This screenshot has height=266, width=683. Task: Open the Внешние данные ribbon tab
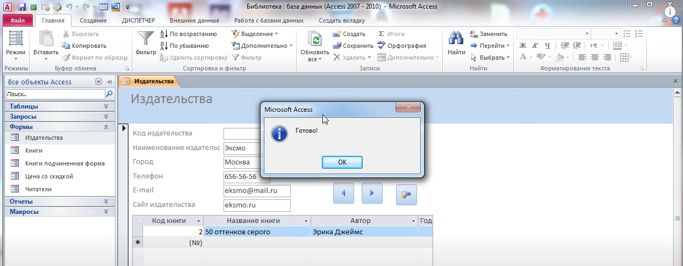point(194,20)
